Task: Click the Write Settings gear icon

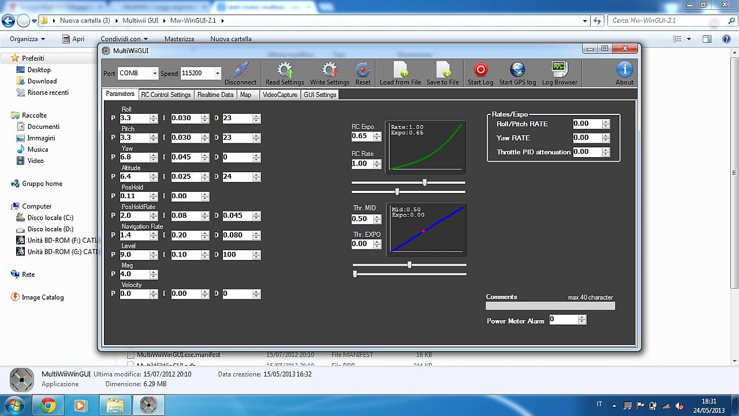Action: [x=329, y=70]
